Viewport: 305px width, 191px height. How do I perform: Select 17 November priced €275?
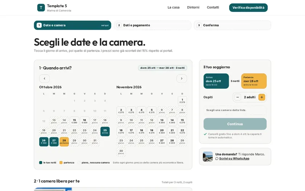point(131,131)
